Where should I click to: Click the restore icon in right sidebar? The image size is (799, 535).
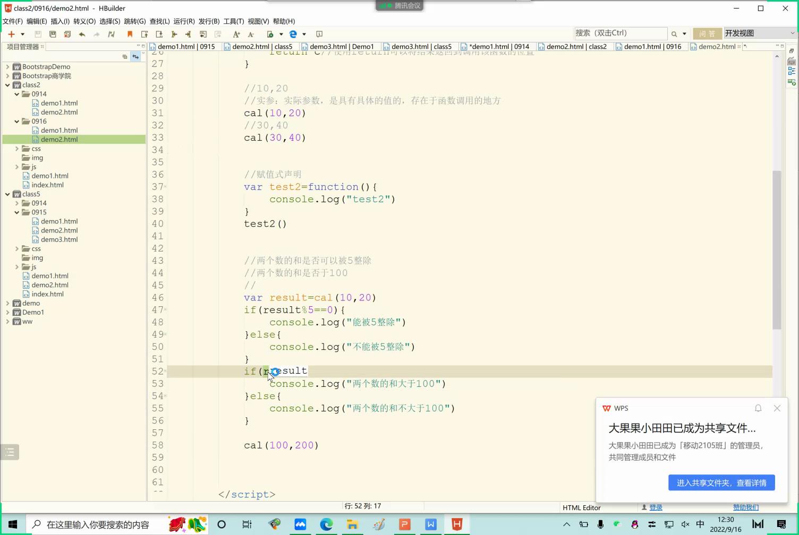[x=792, y=51]
